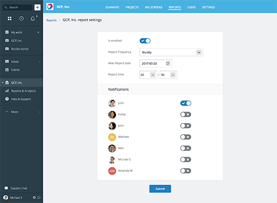Expand the More section in sidebar

pyautogui.click(x=22, y=112)
